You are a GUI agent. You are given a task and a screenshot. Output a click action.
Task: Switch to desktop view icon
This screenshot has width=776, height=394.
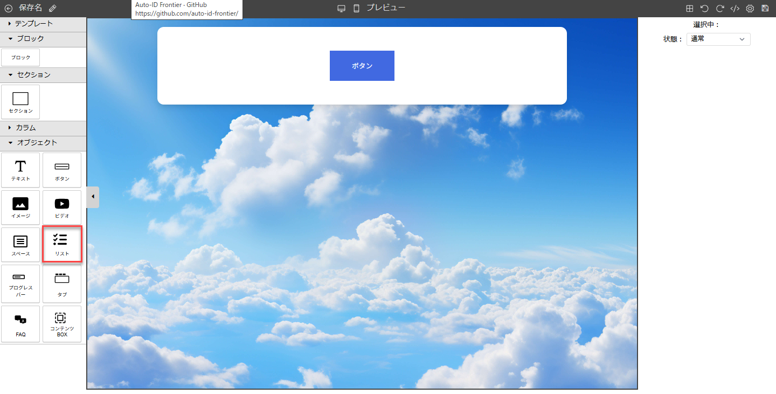[x=341, y=9]
